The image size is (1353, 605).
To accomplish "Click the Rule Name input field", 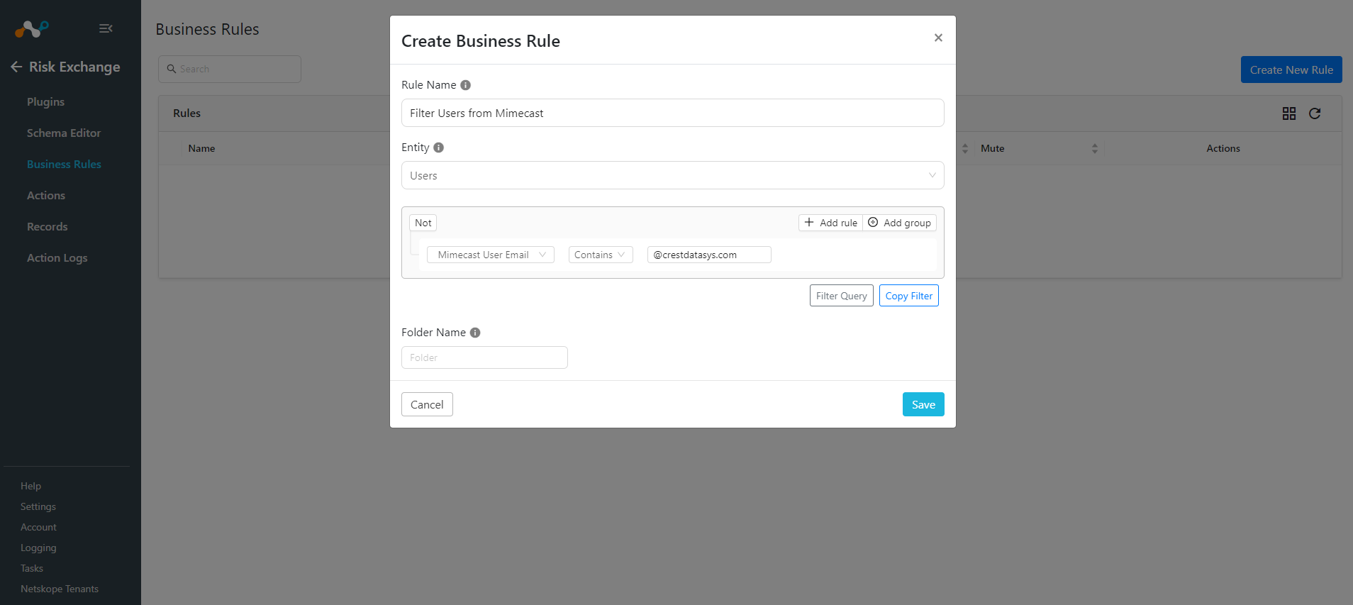I will coord(673,113).
